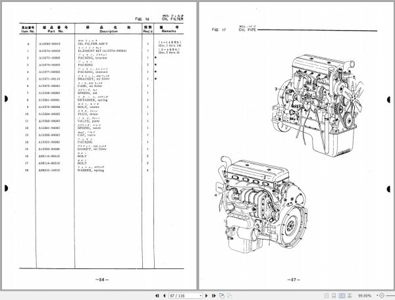Select two-page facing view

(x=342, y=295)
